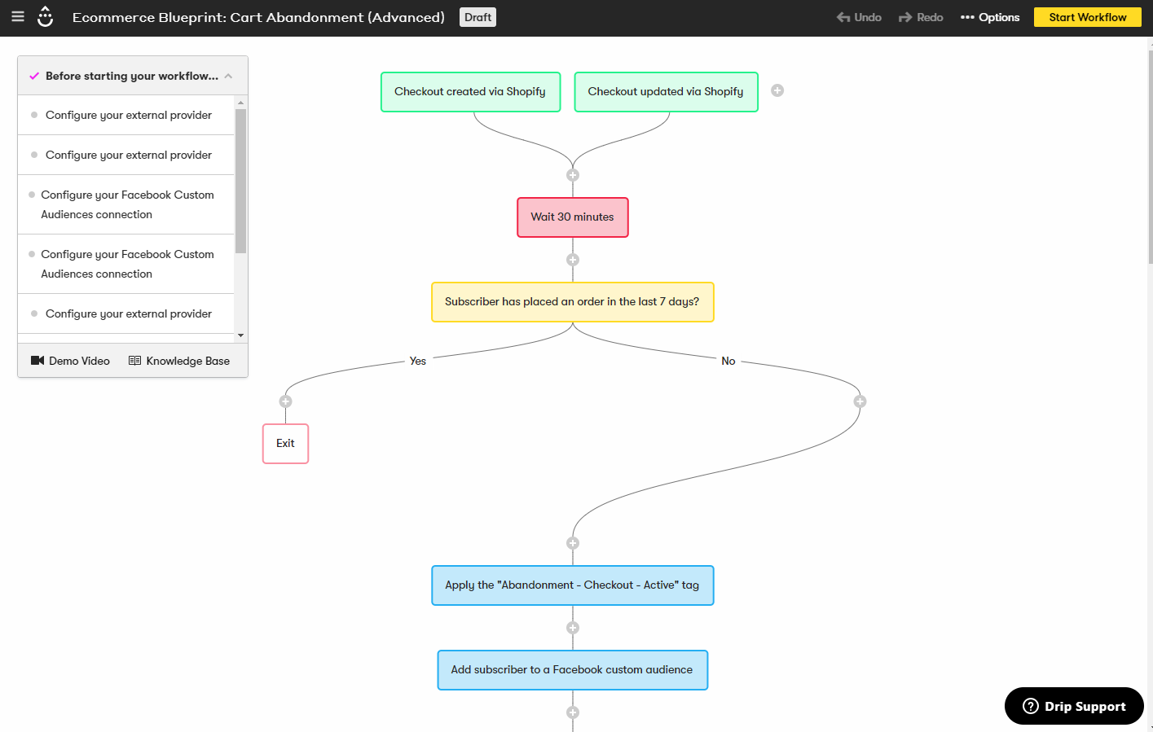Open the Options menu
1153x732 pixels.
click(990, 17)
